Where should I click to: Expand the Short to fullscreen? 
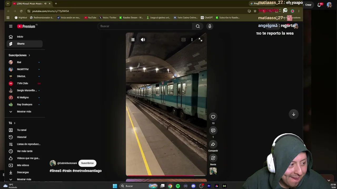click(x=201, y=40)
